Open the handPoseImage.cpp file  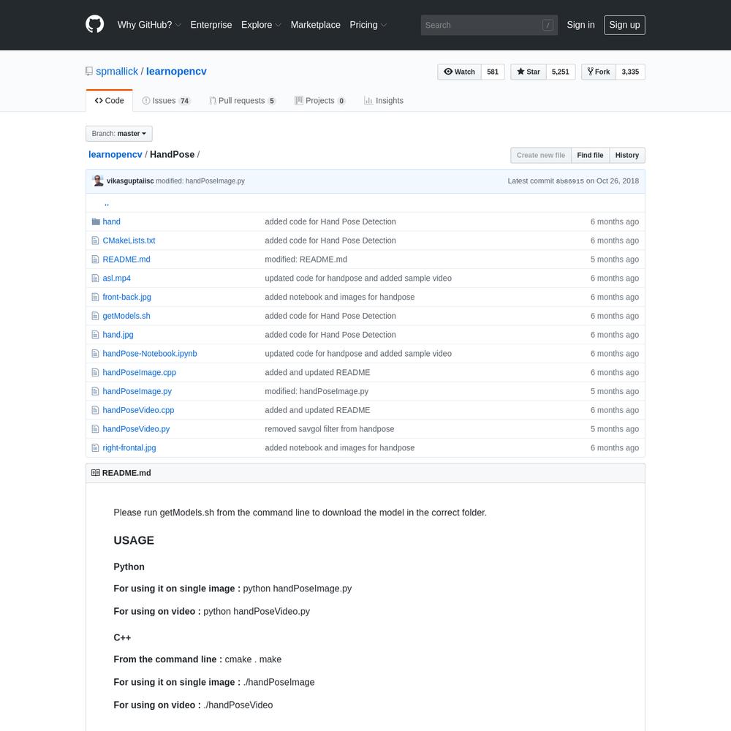tap(140, 373)
